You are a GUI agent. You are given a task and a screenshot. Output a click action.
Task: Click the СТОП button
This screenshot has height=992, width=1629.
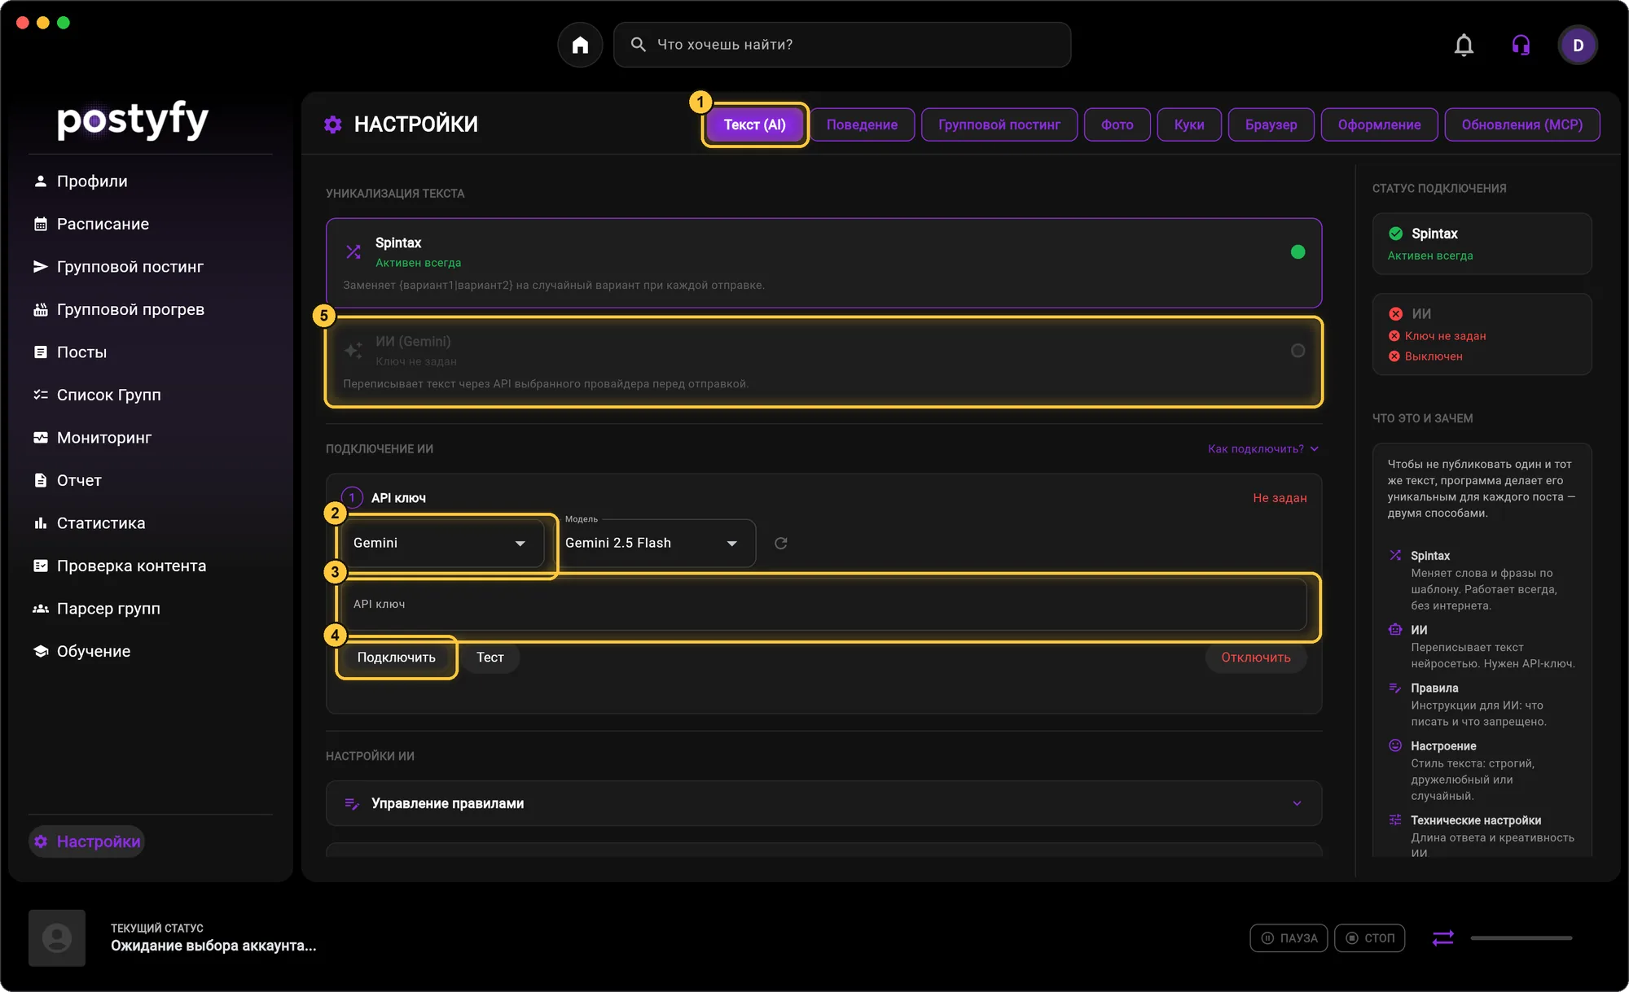[x=1369, y=938]
